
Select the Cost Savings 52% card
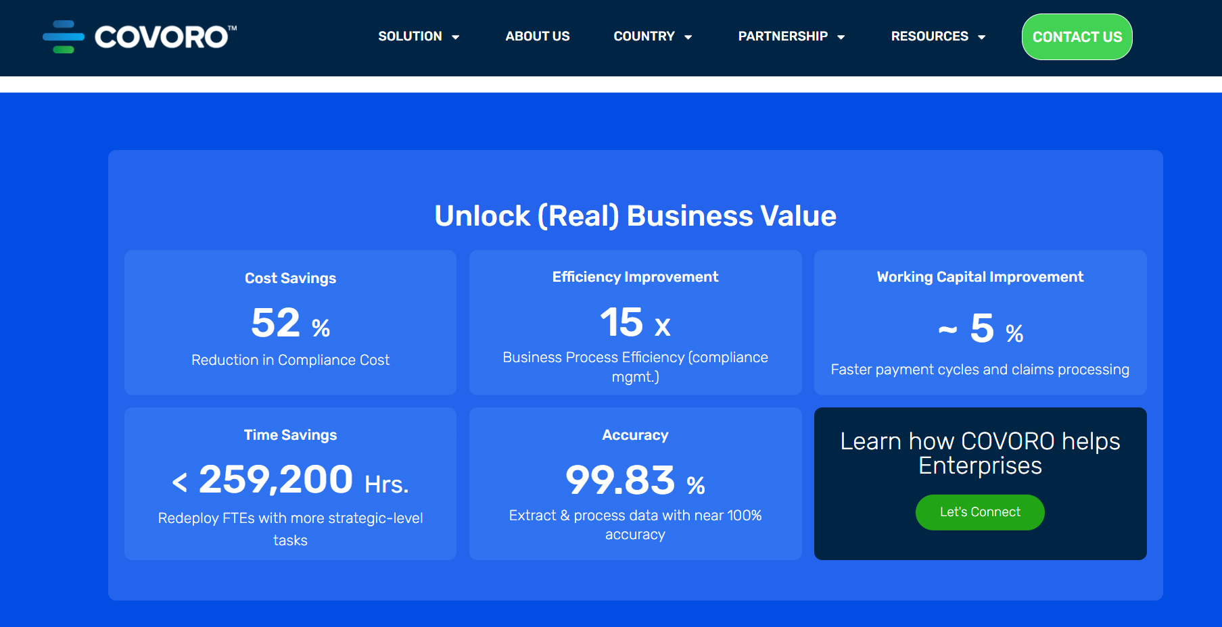pyautogui.click(x=291, y=323)
